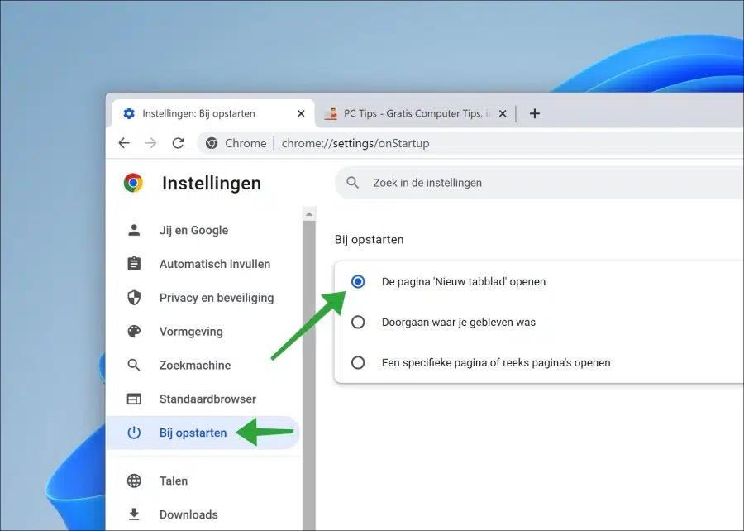Click the PC Tips tab favicon
This screenshot has height=531, width=744.
pyautogui.click(x=331, y=113)
